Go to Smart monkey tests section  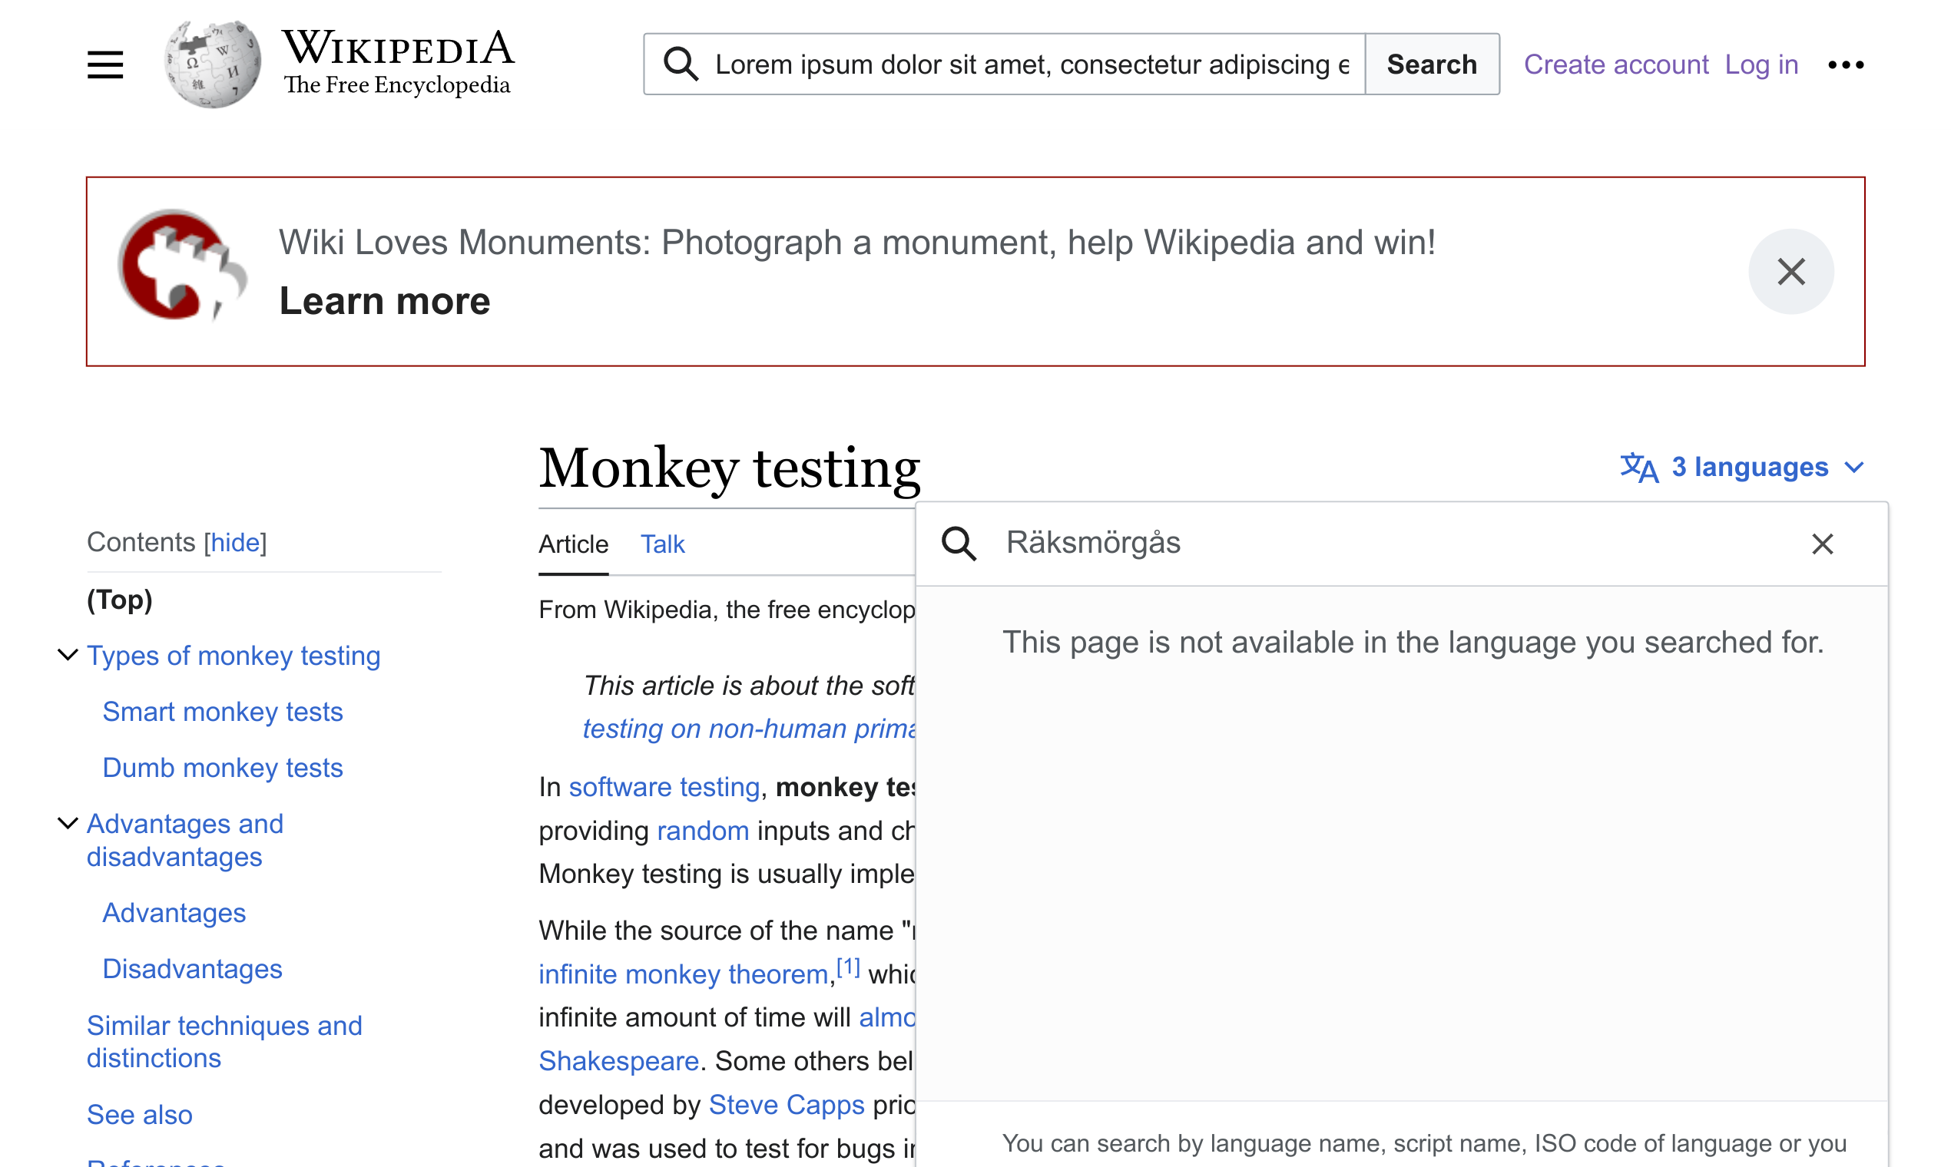pos(223,712)
